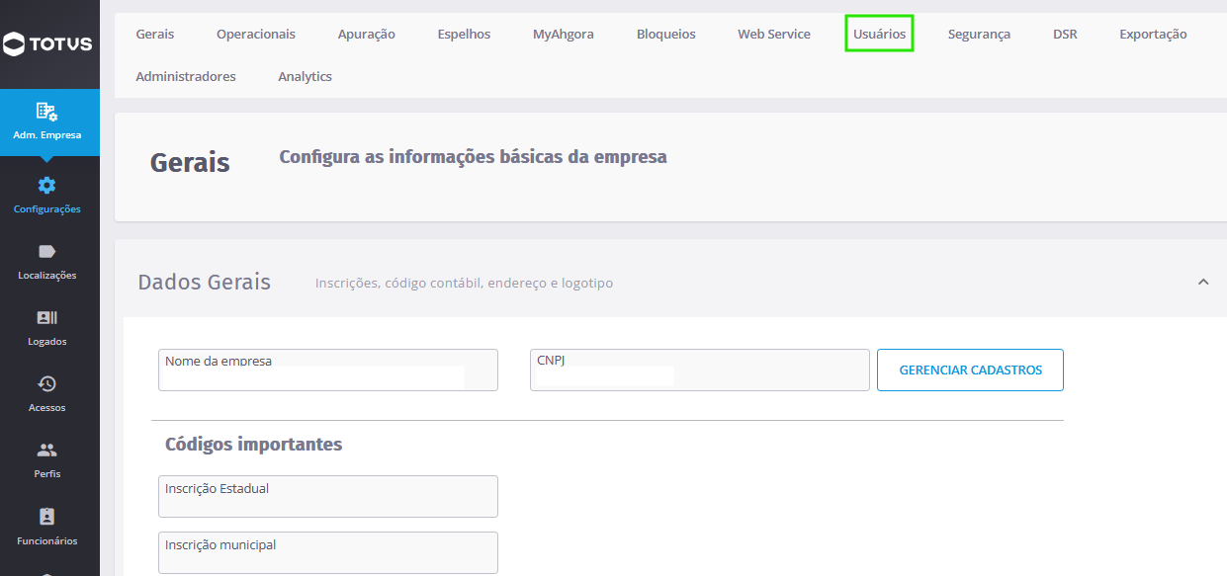Screen dimensions: 1227x576
Task: Open Adm. Empresa sidebar section
Action: coord(49,122)
